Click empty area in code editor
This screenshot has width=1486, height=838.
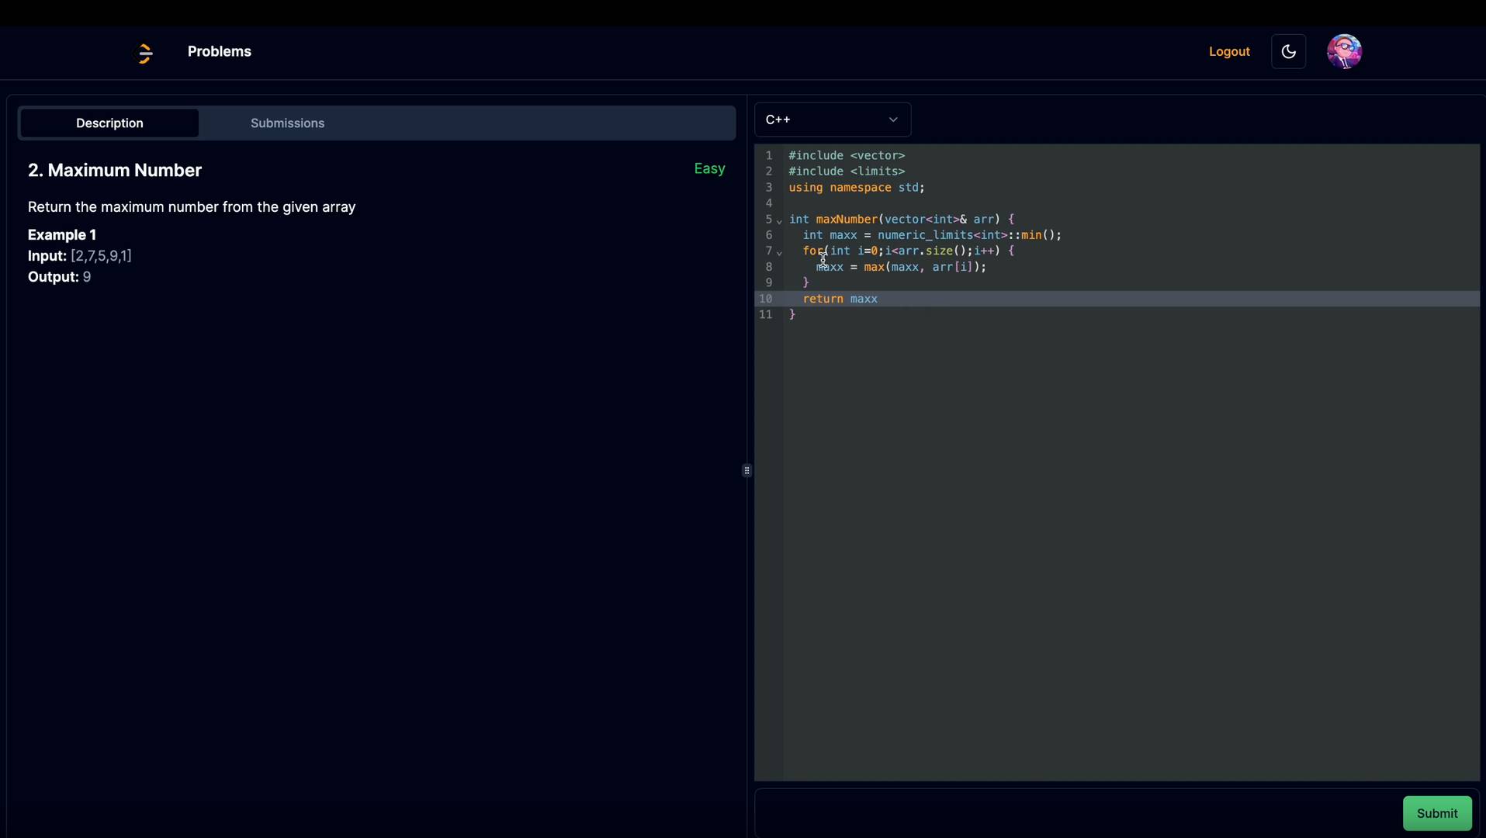(x=1125, y=543)
